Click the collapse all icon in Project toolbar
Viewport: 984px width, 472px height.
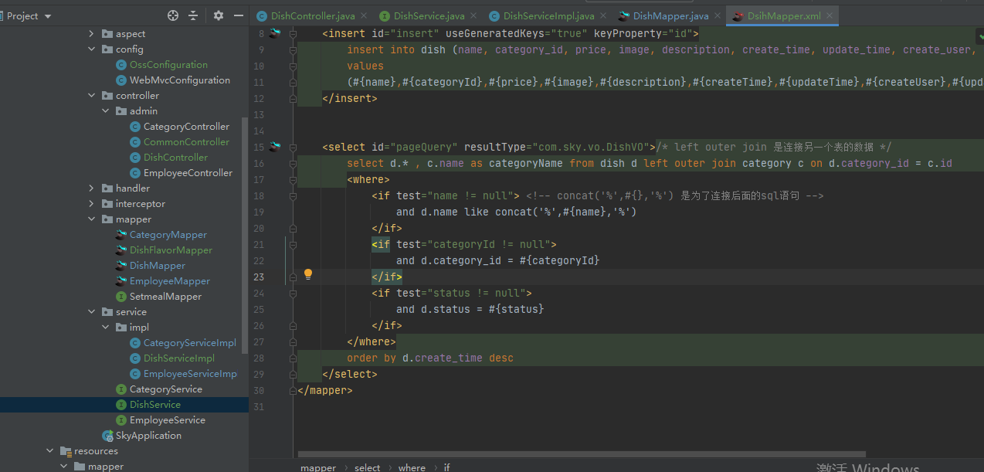pyautogui.click(x=193, y=15)
